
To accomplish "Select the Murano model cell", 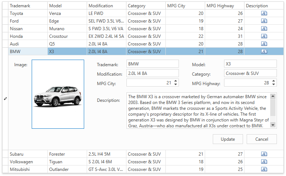I will click(67, 29).
